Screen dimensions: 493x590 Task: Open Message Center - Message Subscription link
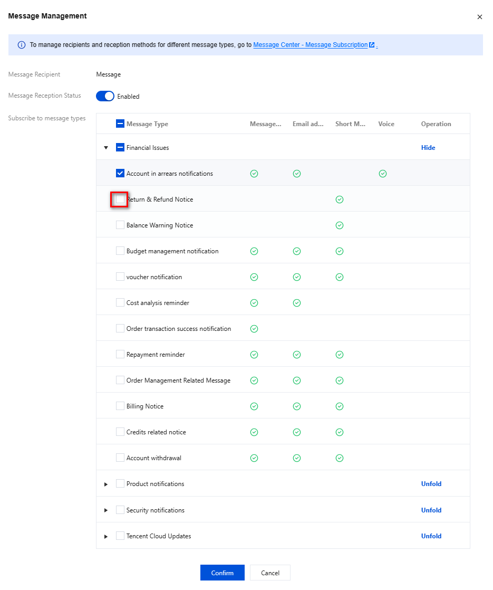click(310, 45)
